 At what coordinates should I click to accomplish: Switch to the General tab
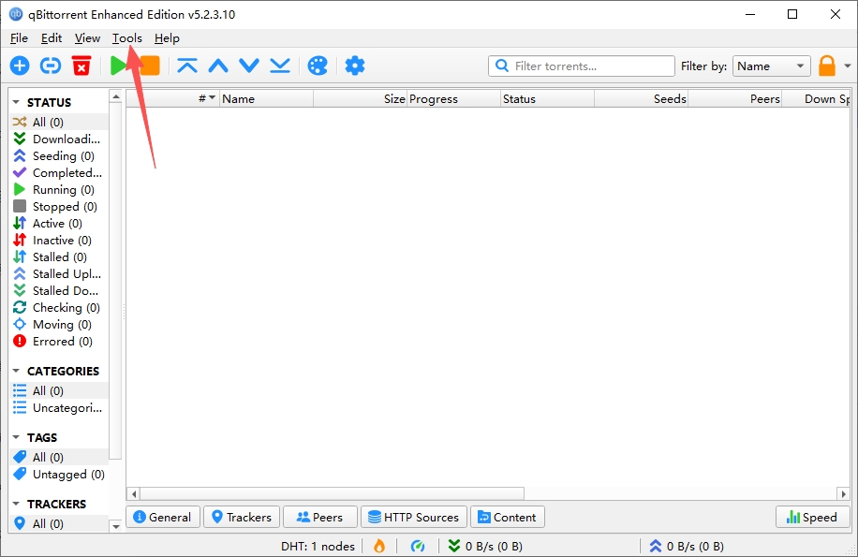coord(163,517)
